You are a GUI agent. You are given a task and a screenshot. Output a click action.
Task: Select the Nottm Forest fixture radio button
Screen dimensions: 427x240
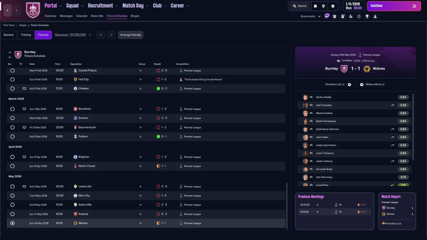click(x=12, y=166)
